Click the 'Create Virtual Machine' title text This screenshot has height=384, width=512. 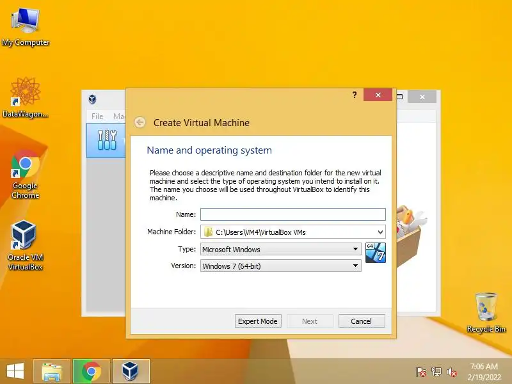202,123
